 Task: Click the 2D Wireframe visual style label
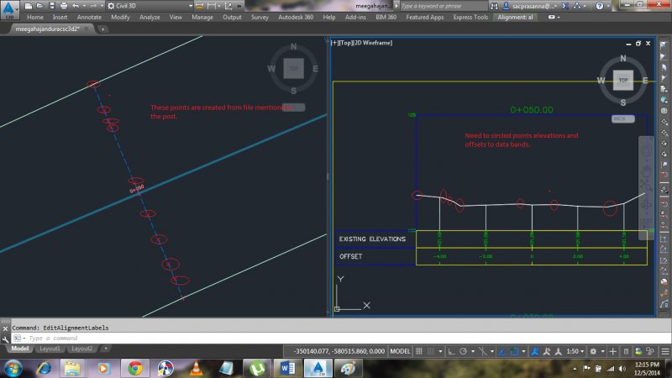[371, 42]
